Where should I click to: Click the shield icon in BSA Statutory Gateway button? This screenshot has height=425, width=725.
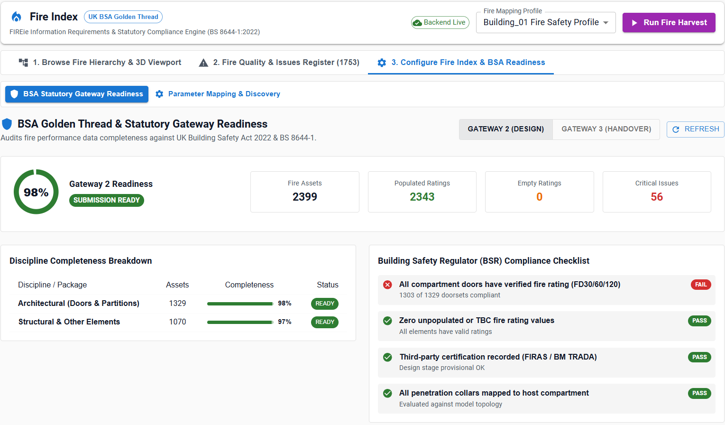14,94
